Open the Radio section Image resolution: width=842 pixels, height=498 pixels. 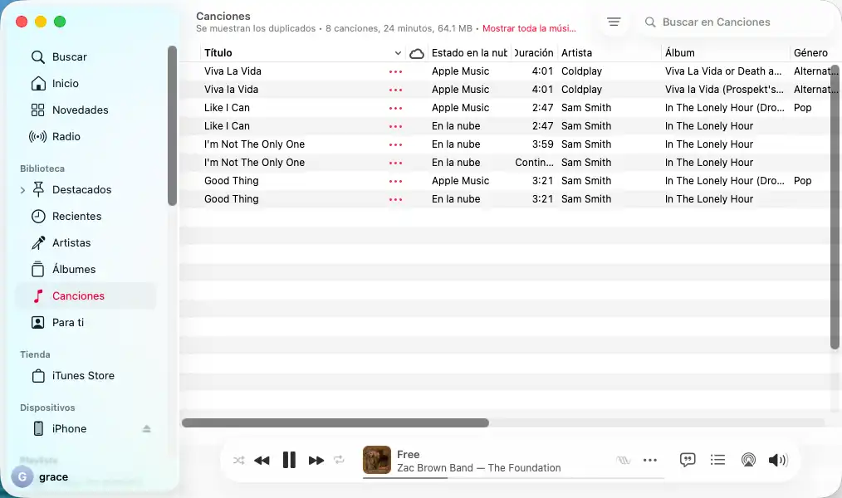tap(55, 137)
